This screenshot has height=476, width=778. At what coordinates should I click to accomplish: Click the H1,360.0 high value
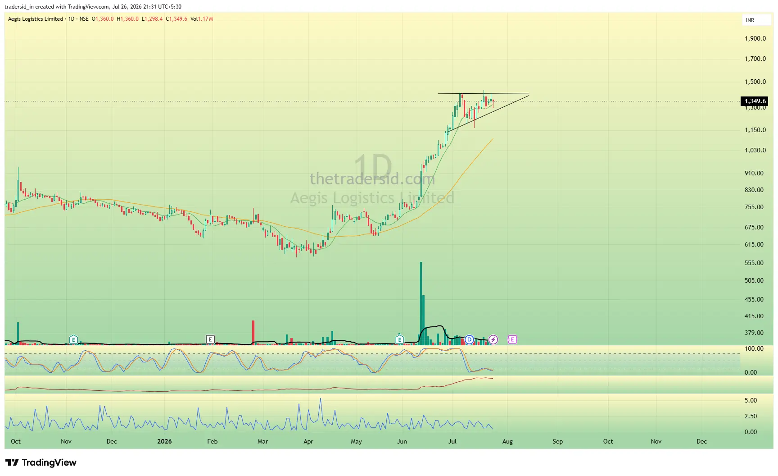[x=128, y=19]
